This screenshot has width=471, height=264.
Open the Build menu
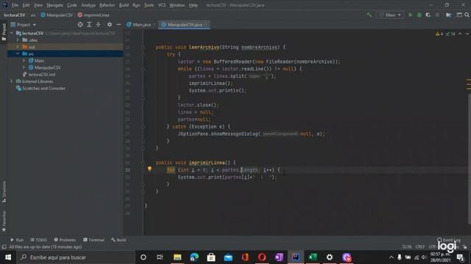tap(124, 5)
